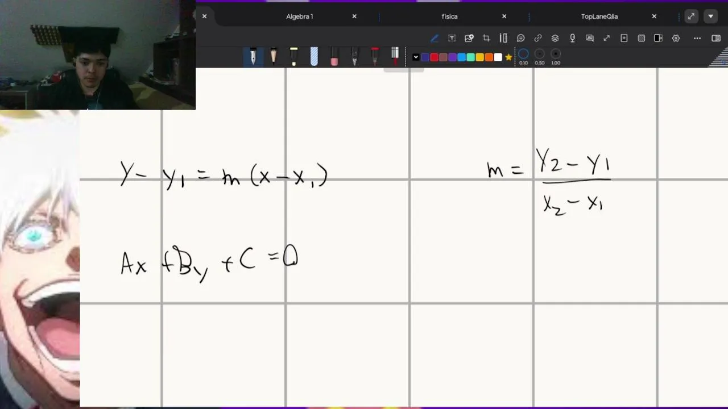Viewport: 728px width, 409px height.
Task: Select the yellow highlighter tool
Action: click(293, 56)
